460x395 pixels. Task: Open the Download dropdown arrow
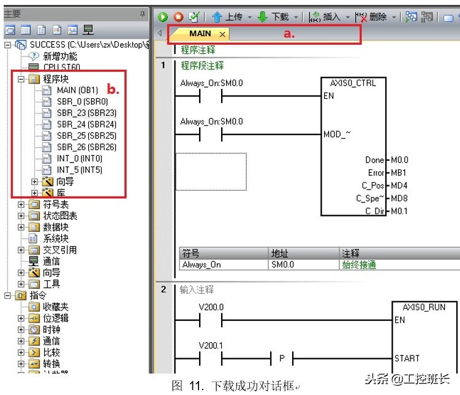point(296,17)
